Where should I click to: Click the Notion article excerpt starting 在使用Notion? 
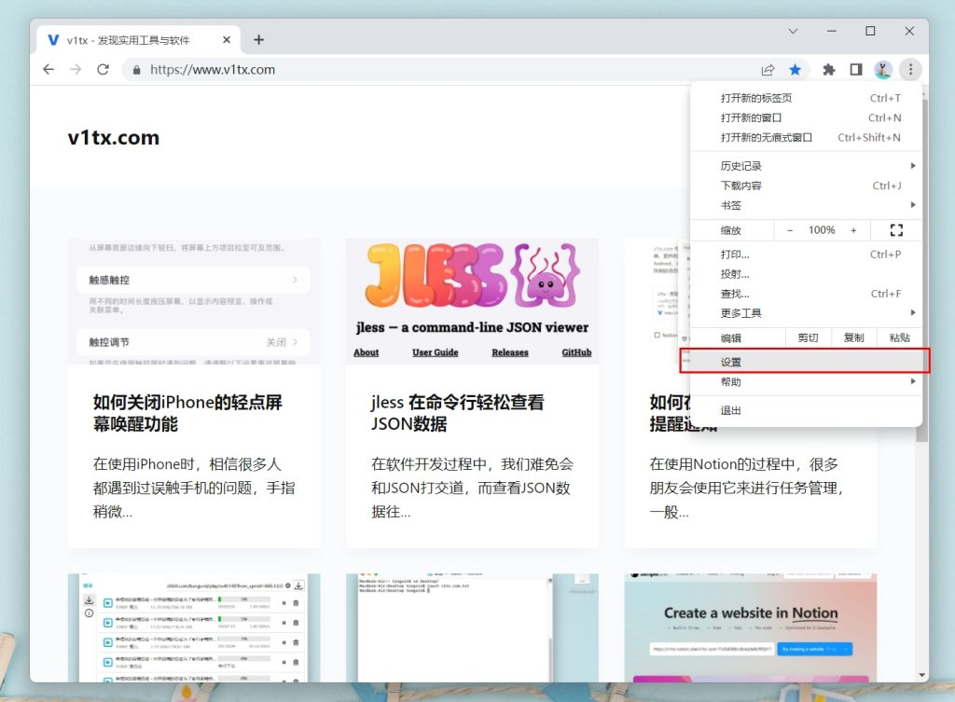pos(747,488)
